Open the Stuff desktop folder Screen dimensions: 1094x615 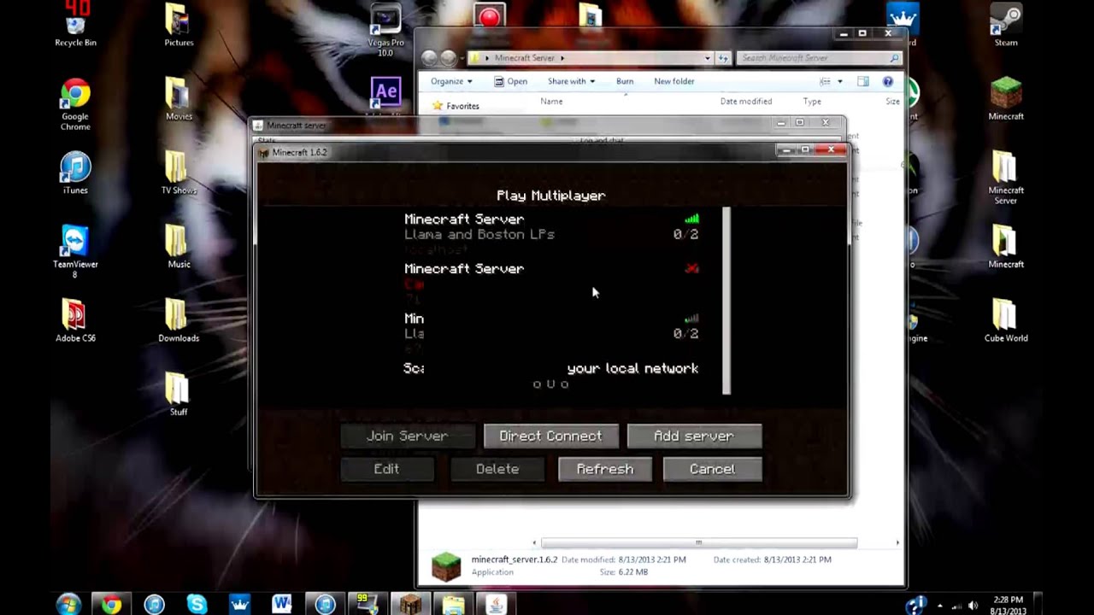point(178,395)
